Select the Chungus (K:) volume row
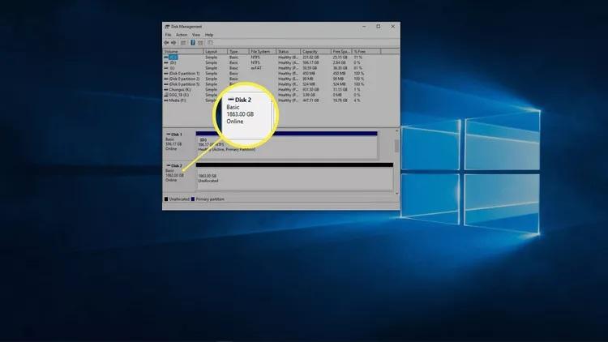Viewport: 608px width, 342px height. (178, 89)
